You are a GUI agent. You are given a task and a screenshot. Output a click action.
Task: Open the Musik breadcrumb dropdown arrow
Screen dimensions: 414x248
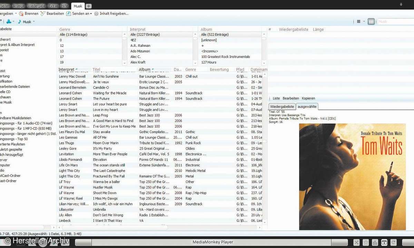point(34,22)
